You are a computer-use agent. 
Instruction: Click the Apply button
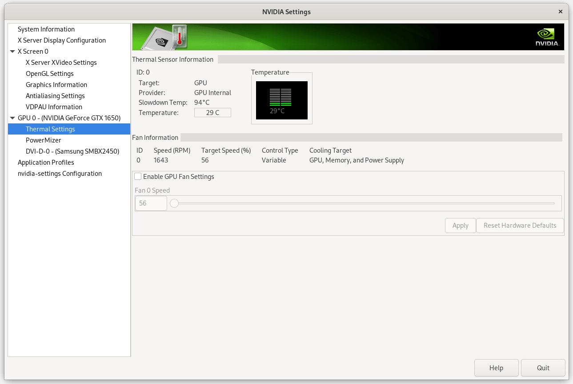(x=460, y=225)
